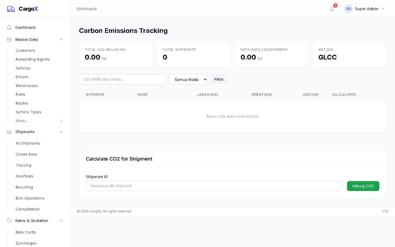Image resolution: width=395 pixels, height=247 pixels.
Task: Click the MODE column header
Action: [143, 95]
